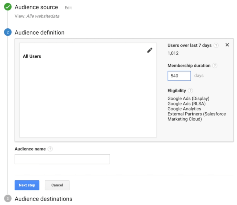Open help icon beside Membership duration
Screen dimensions: 237x205
[215, 66]
